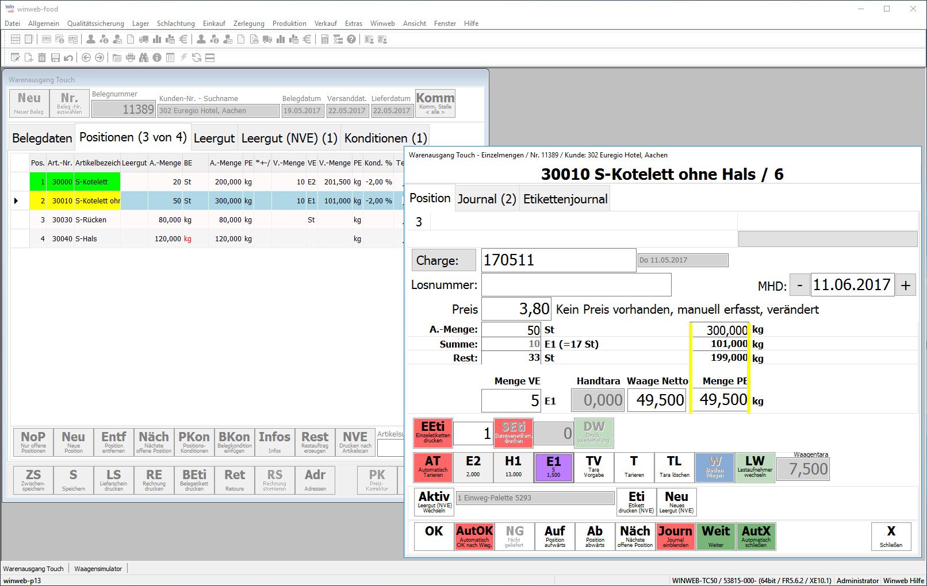Open the calculator toolbar icon
This screenshot has height=586, width=927.
pyautogui.click(x=325, y=40)
